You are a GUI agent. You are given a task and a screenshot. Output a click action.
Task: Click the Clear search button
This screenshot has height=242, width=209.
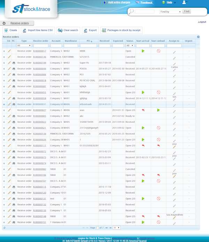tap(69, 30)
